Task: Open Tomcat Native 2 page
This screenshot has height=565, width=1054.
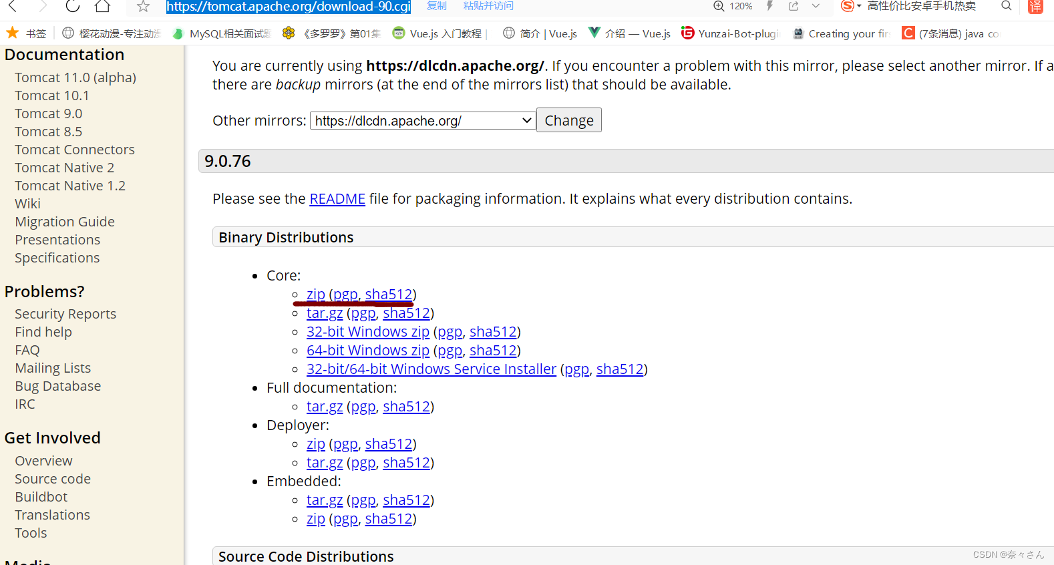Action: 65,168
